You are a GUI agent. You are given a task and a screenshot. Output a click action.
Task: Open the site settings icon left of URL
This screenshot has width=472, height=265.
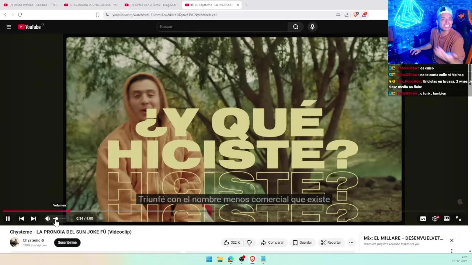(x=107, y=15)
